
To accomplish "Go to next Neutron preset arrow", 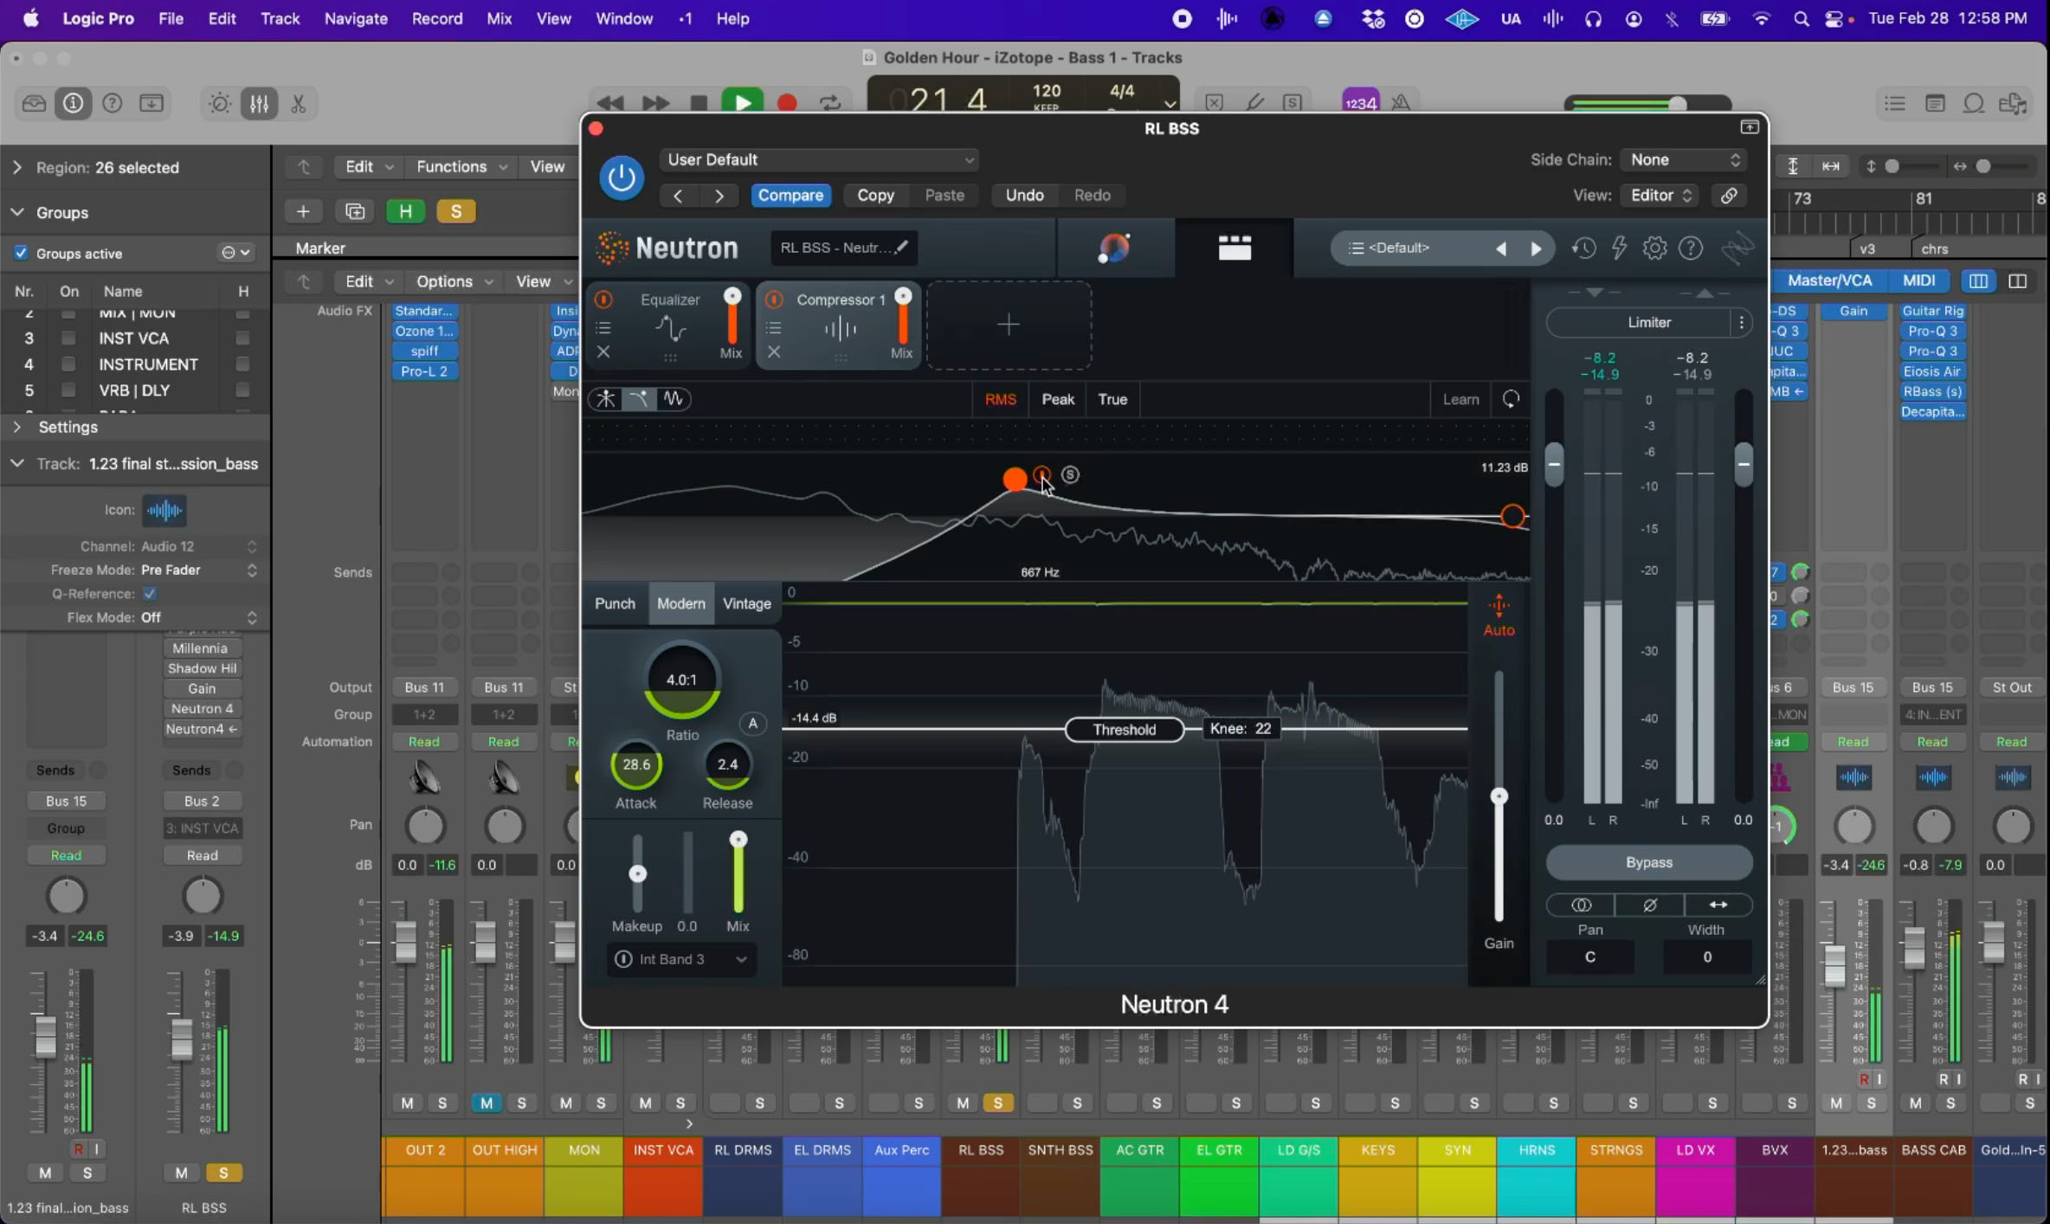I will pos(1536,249).
